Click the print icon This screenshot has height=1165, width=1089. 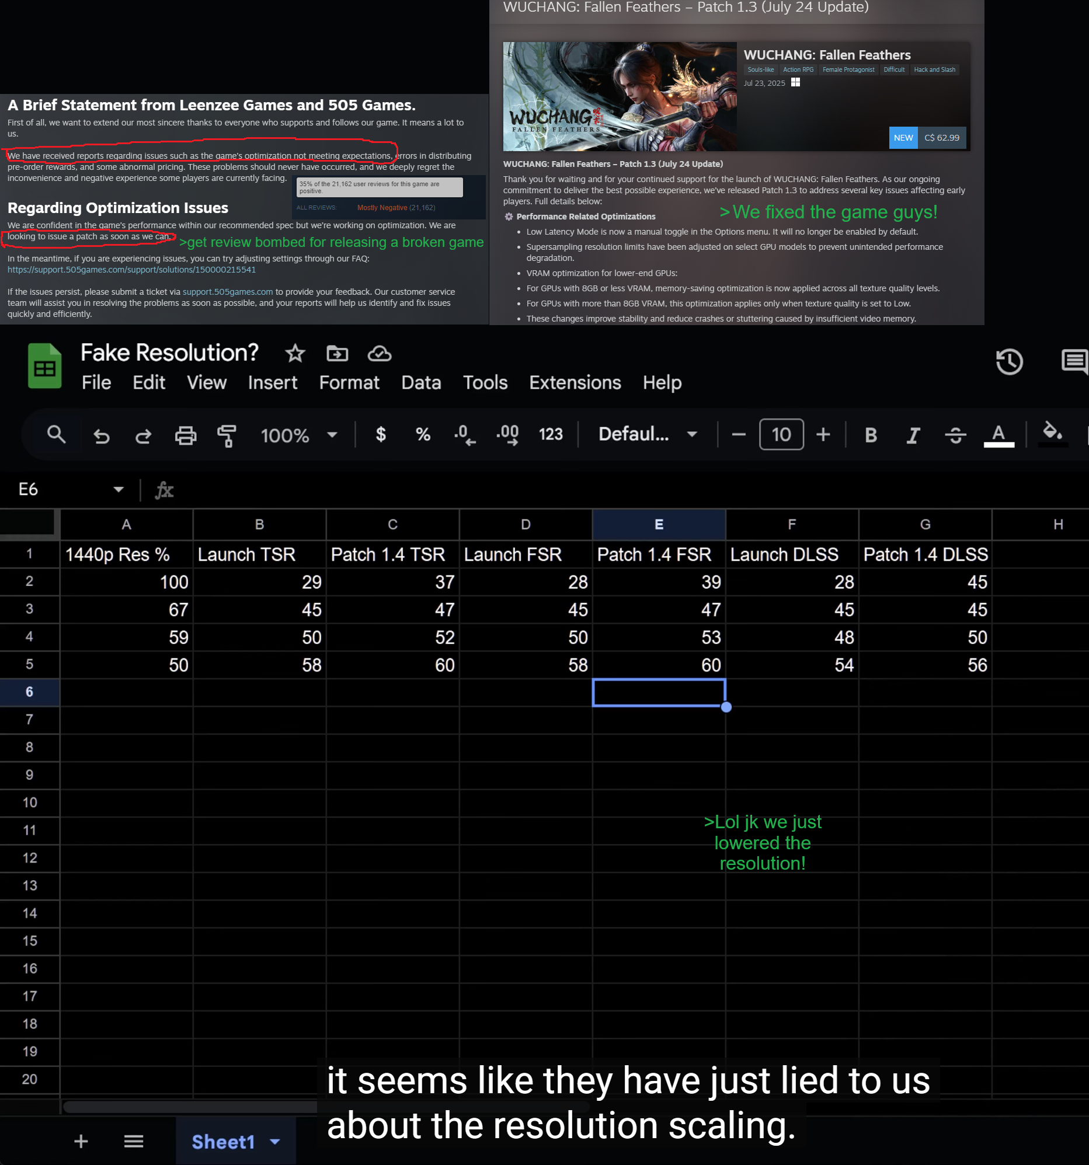pyautogui.click(x=186, y=435)
